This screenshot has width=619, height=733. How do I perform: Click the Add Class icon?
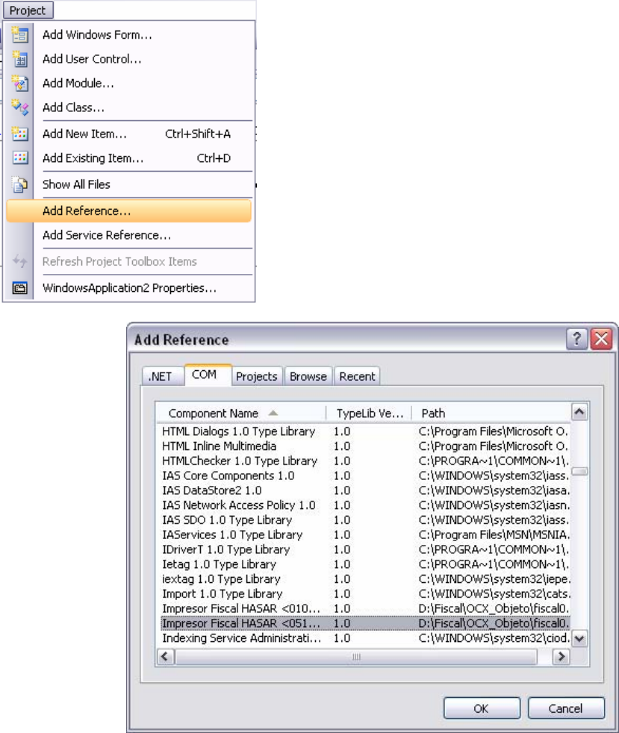[19, 108]
